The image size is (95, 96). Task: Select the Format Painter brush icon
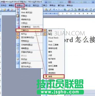click(x=50, y=9)
